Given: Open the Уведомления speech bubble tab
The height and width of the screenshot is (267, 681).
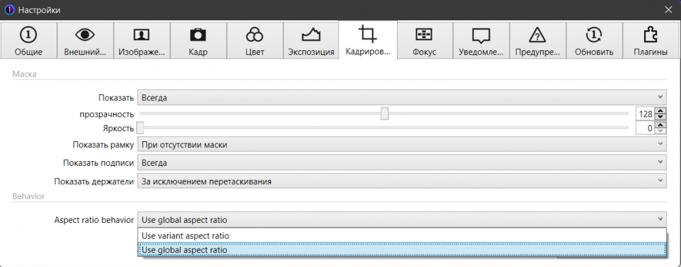Looking at the screenshot, I should pos(481,40).
